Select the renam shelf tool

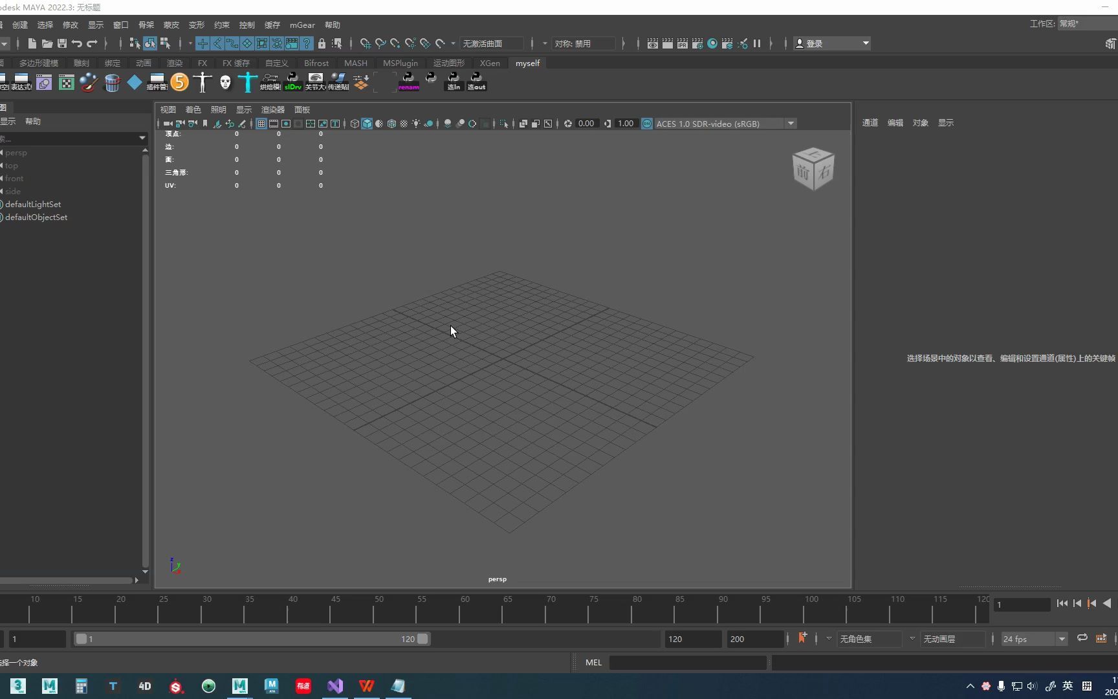click(409, 82)
